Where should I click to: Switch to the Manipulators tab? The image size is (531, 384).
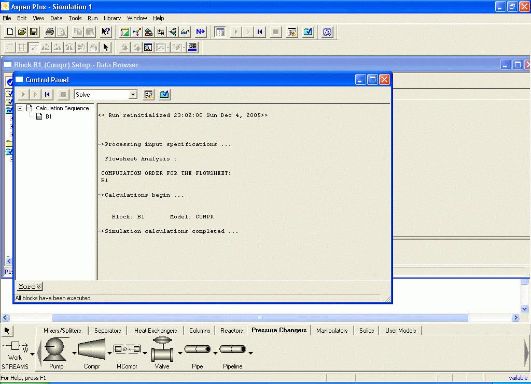pos(332,331)
